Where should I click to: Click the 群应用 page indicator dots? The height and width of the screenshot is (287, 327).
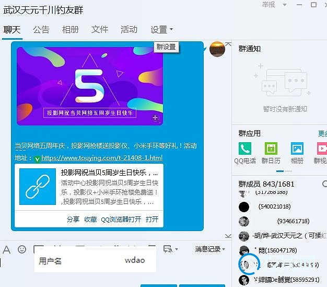point(284,171)
